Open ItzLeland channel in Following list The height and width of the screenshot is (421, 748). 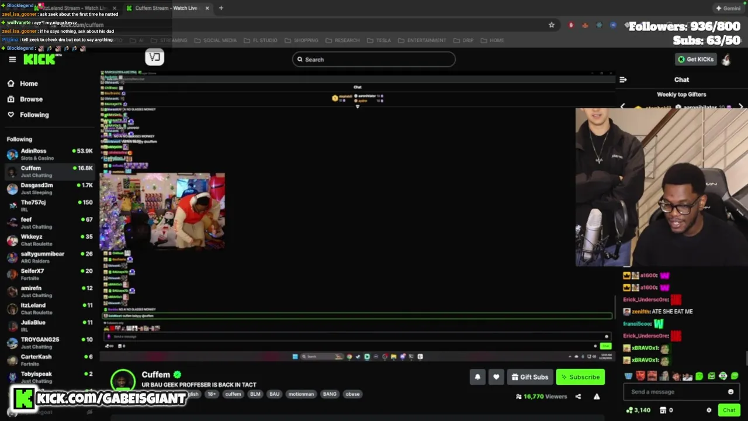point(50,308)
